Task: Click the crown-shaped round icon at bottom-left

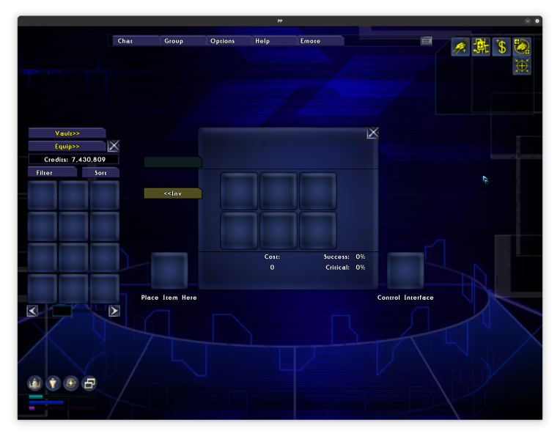Action: coord(34,383)
